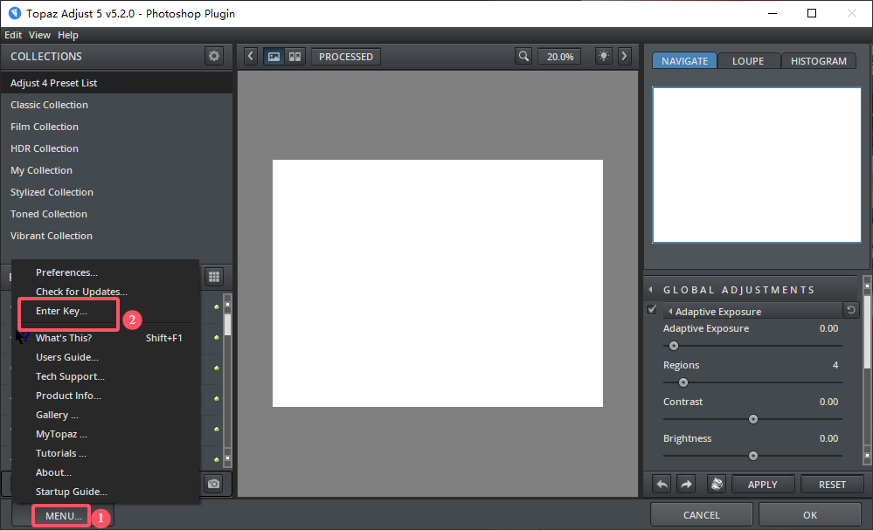Select My Collection

pos(116,170)
